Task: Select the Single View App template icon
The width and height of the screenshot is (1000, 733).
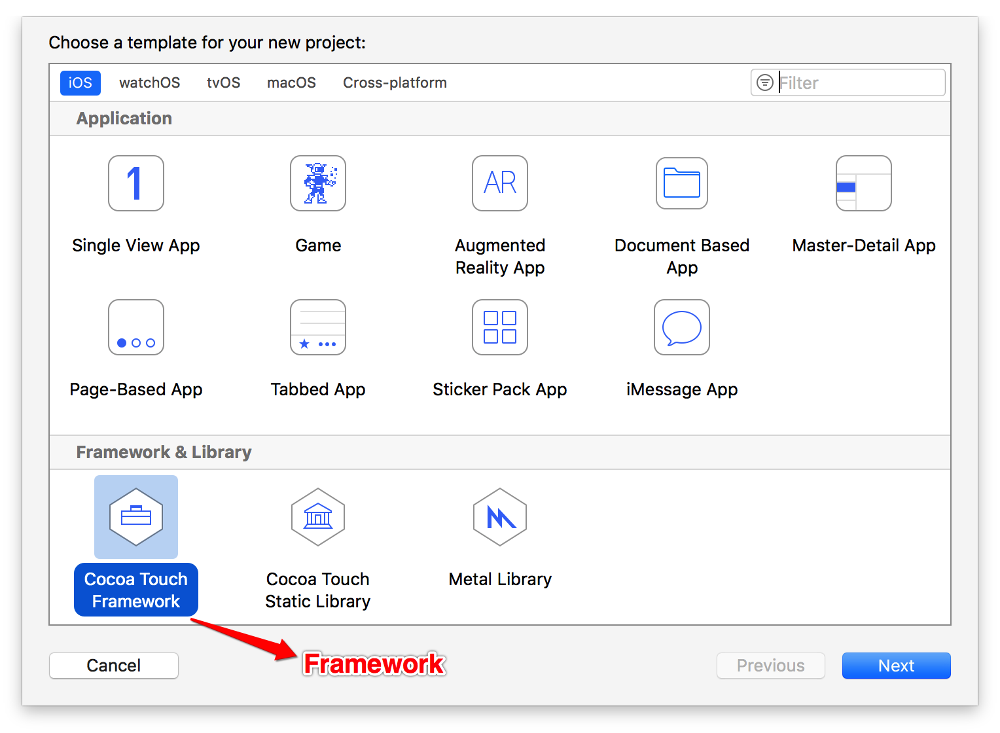Action: click(x=136, y=183)
